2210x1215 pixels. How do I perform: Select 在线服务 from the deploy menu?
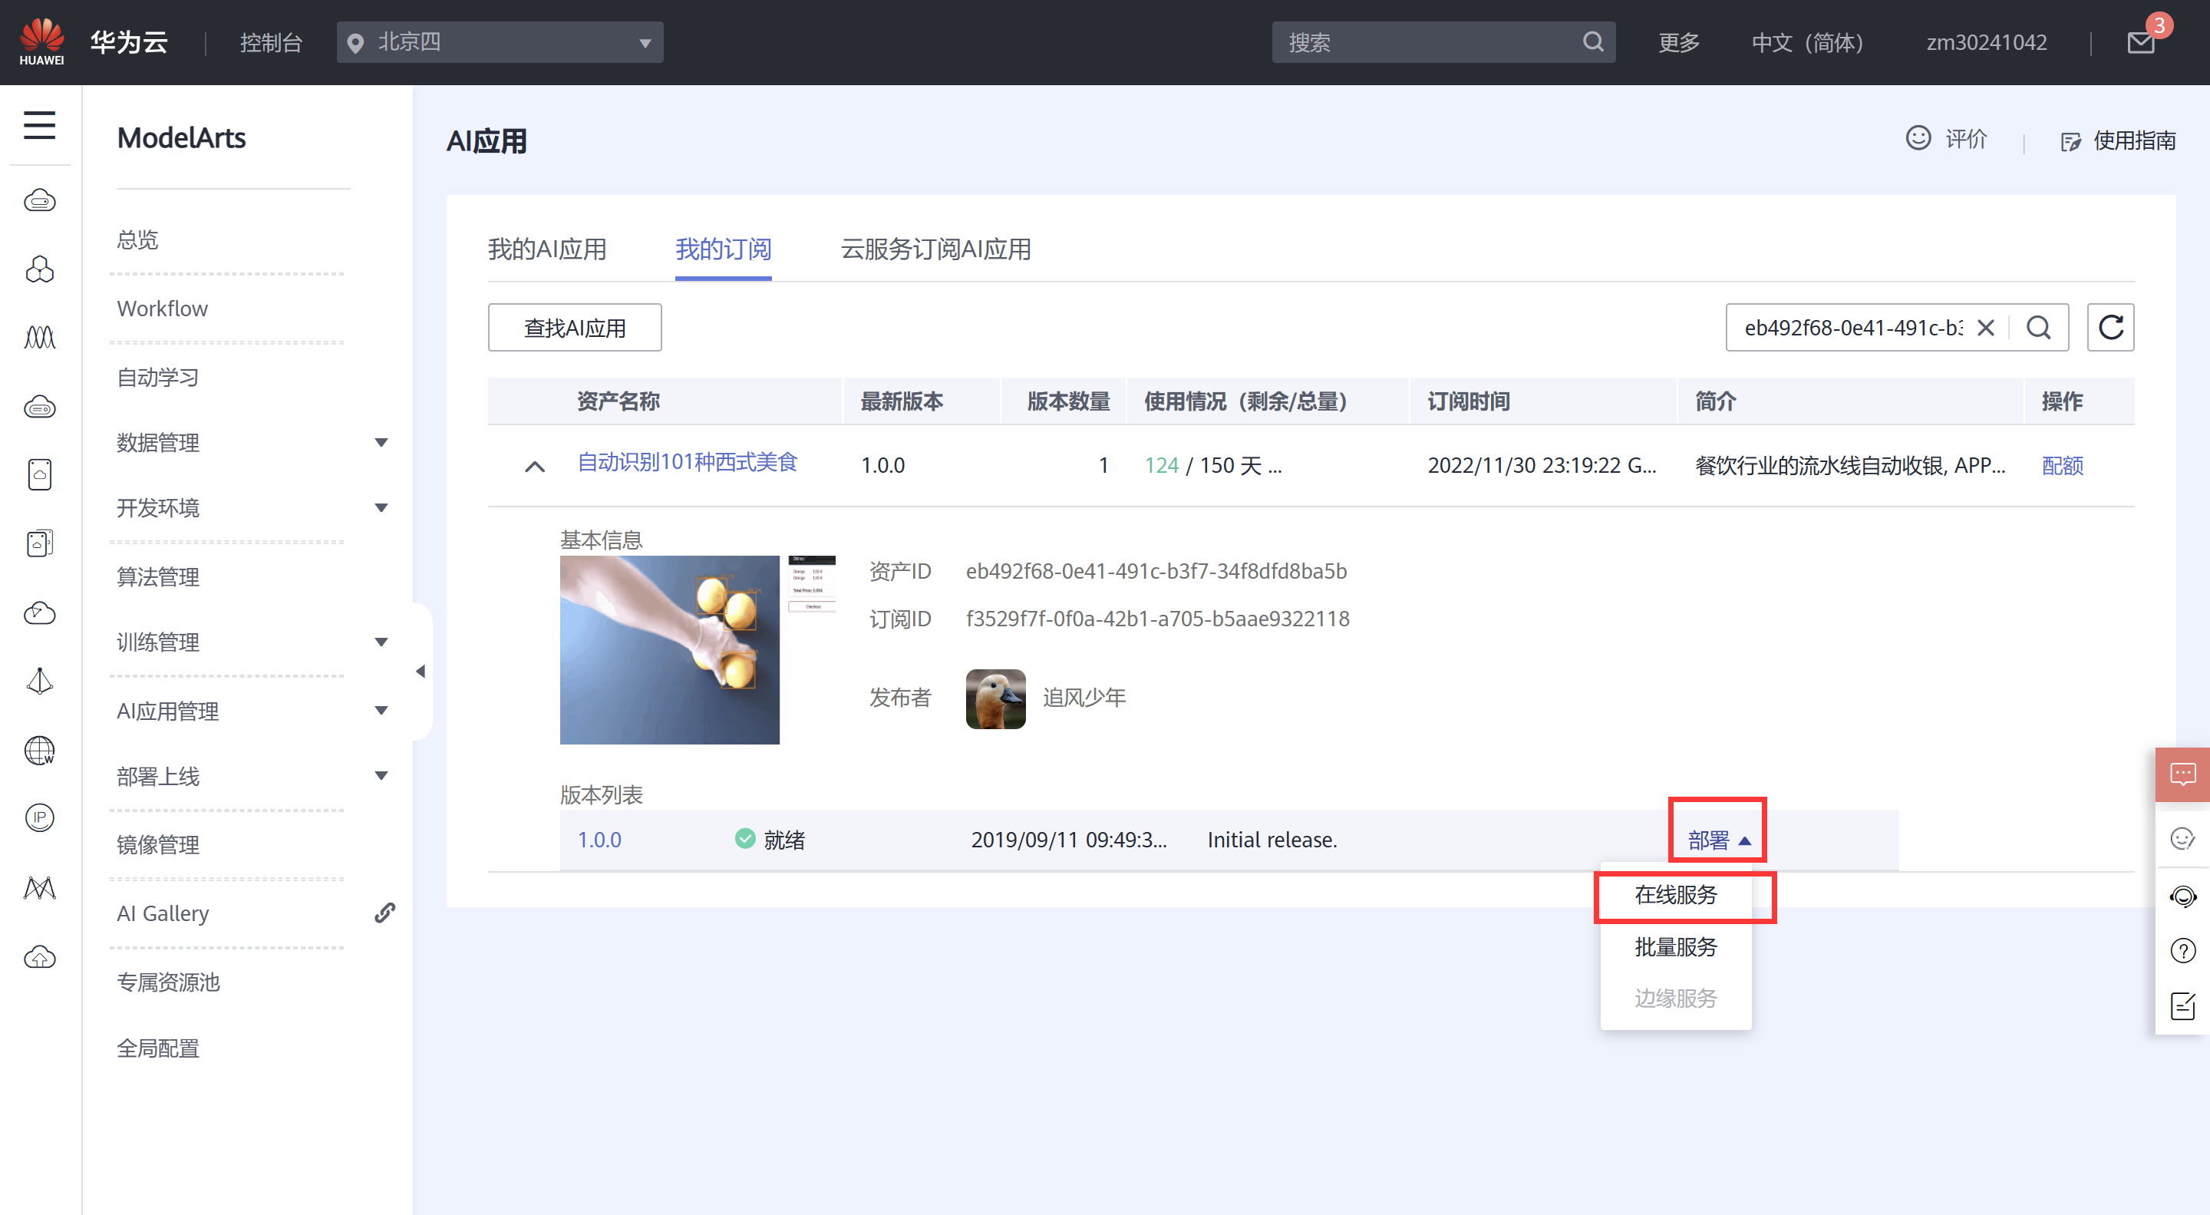point(1675,895)
